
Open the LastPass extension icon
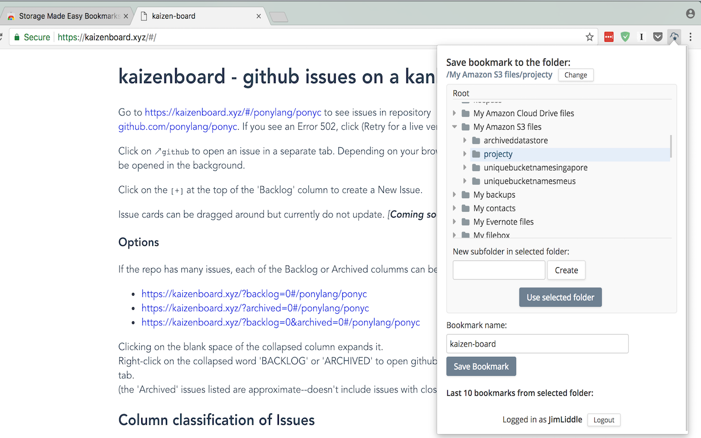tap(609, 37)
